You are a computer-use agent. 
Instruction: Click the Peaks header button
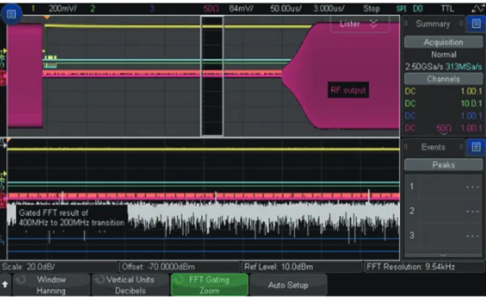pyautogui.click(x=443, y=165)
